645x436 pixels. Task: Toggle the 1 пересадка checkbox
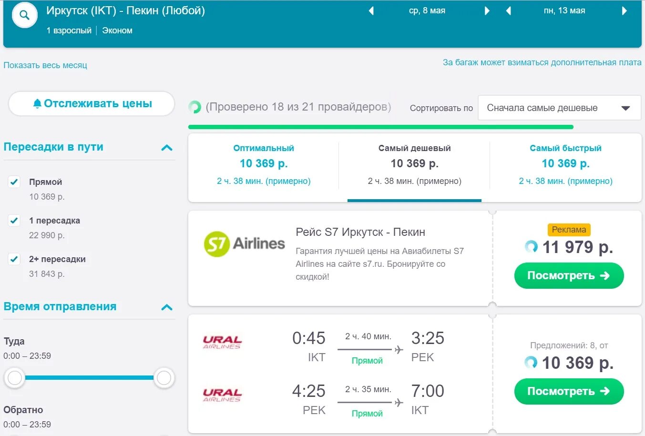tap(14, 220)
